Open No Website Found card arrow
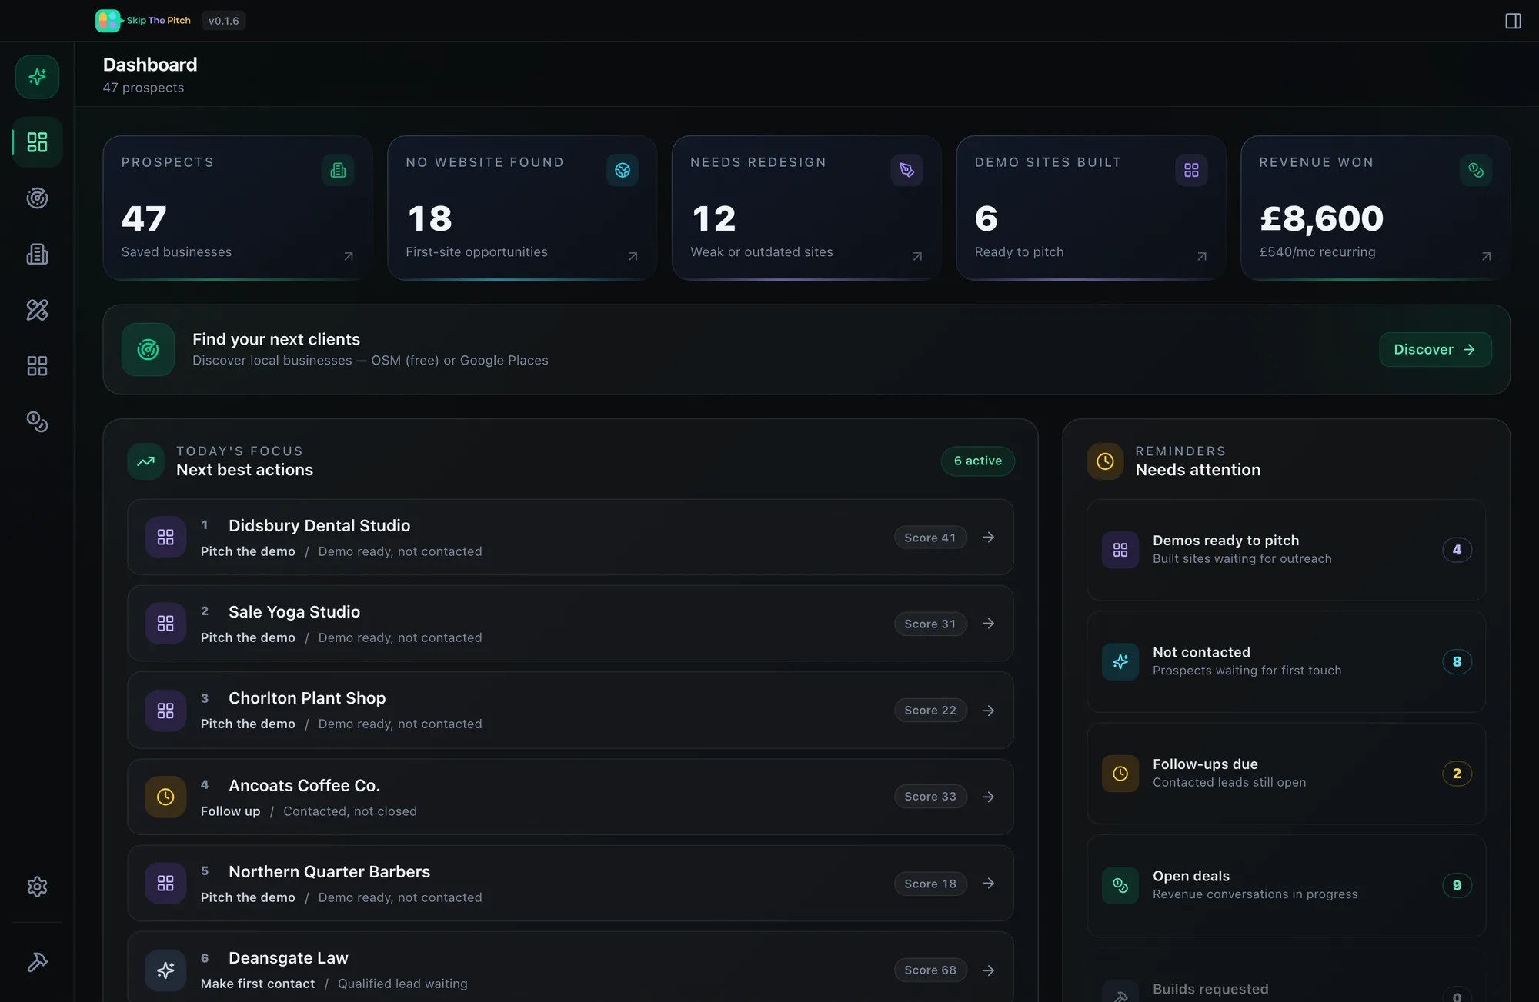1539x1002 pixels. [633, 256]
